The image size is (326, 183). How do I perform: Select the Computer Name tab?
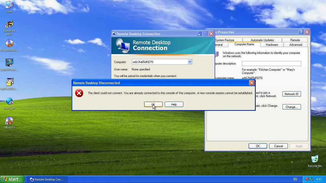click(x=244, y=44)
